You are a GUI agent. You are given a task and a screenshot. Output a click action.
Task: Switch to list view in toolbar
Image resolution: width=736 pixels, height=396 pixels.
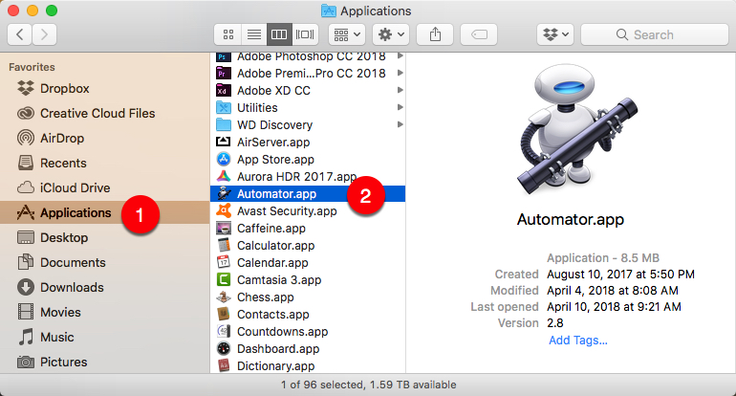253,34
